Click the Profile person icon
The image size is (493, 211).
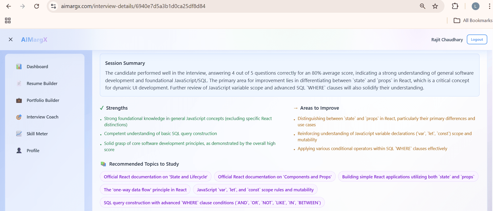pos(19,151)
